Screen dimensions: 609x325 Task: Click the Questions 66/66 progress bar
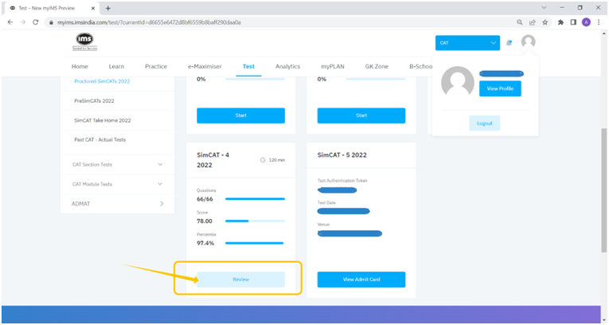coord(256,199)
